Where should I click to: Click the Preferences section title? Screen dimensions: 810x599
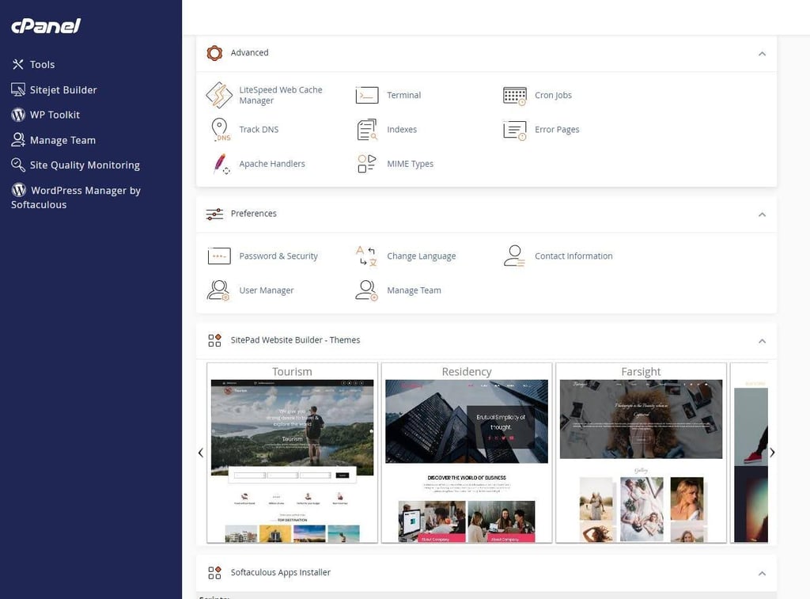click(254, 214)
